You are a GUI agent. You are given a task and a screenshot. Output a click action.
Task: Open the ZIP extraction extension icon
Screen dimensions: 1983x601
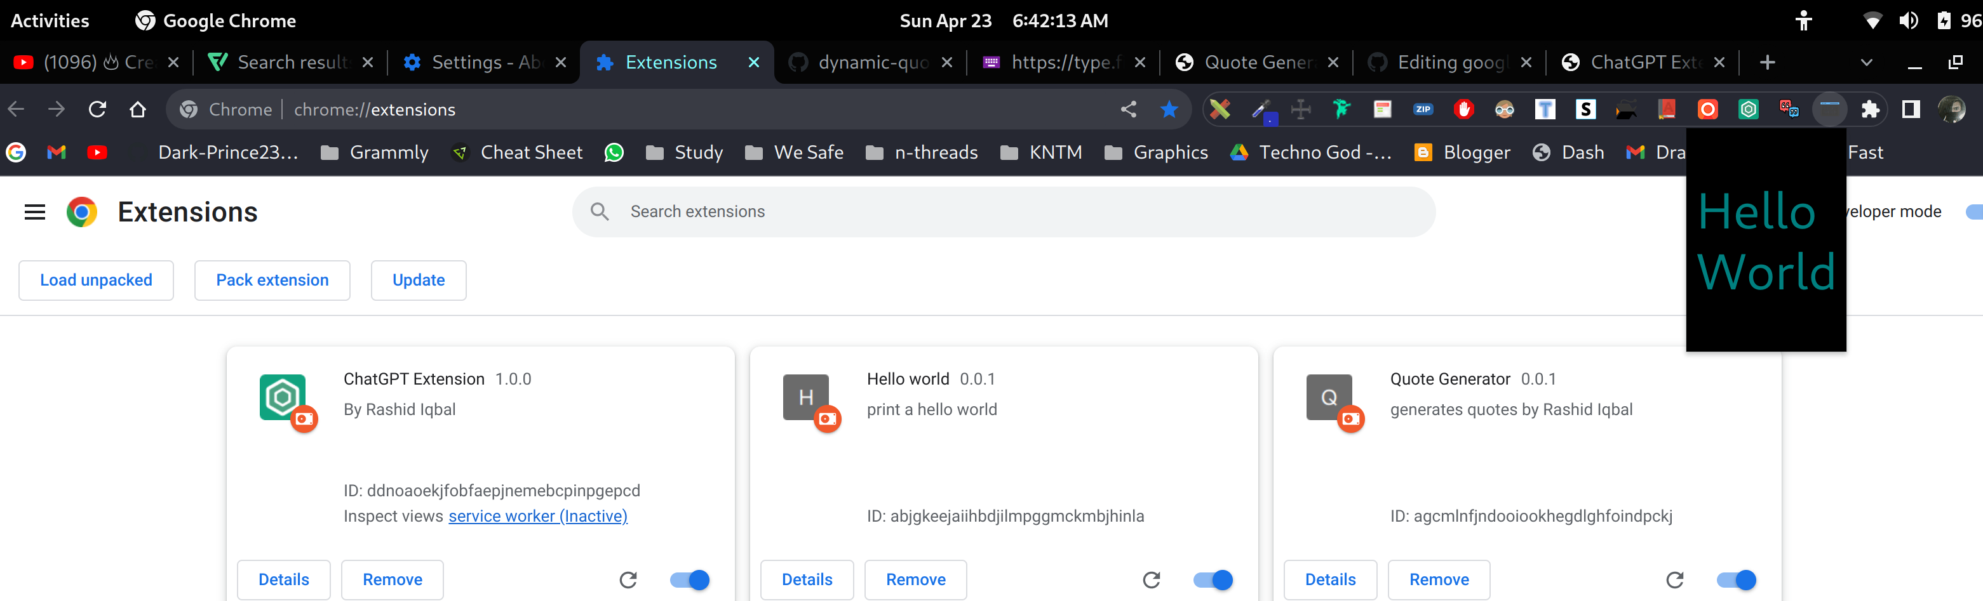tap(1423, 109)
